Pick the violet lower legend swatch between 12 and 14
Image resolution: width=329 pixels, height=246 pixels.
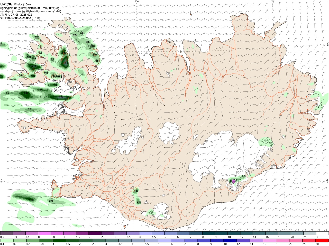243,240
